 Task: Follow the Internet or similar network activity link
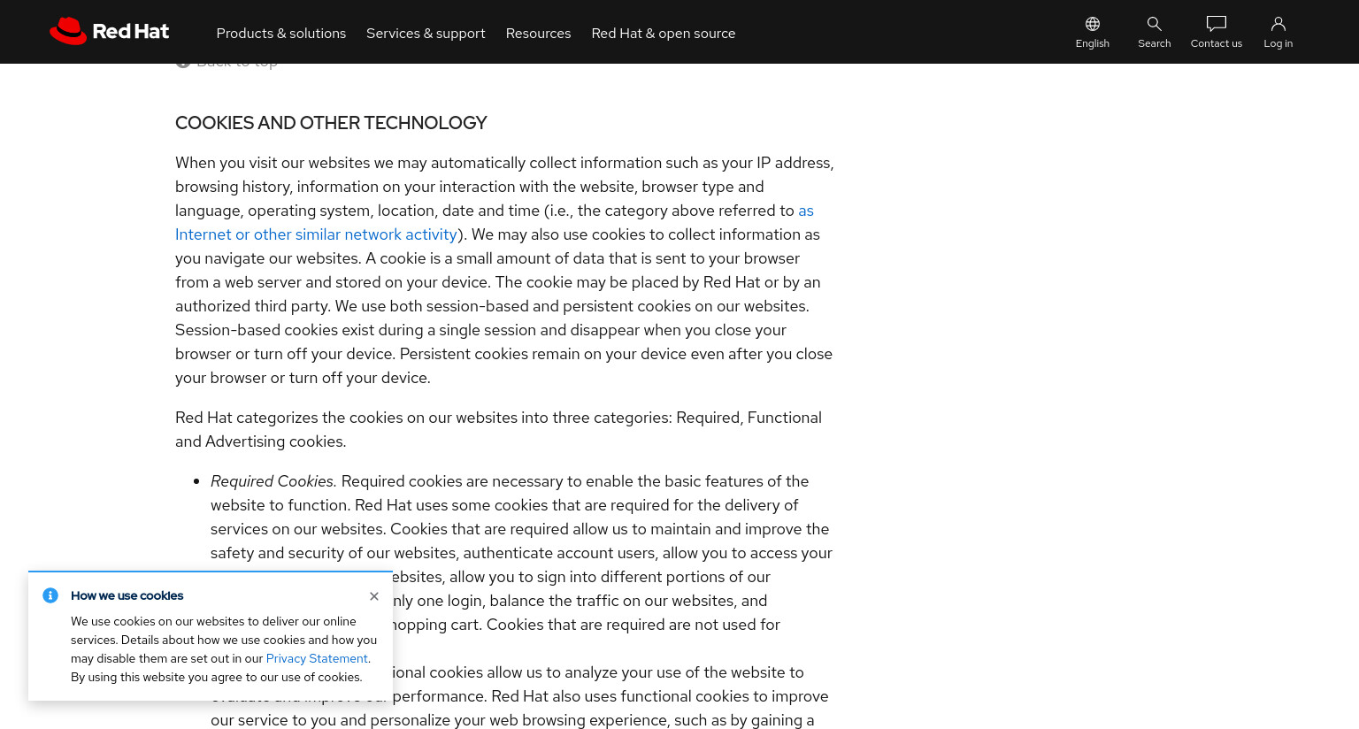(317, 234)
